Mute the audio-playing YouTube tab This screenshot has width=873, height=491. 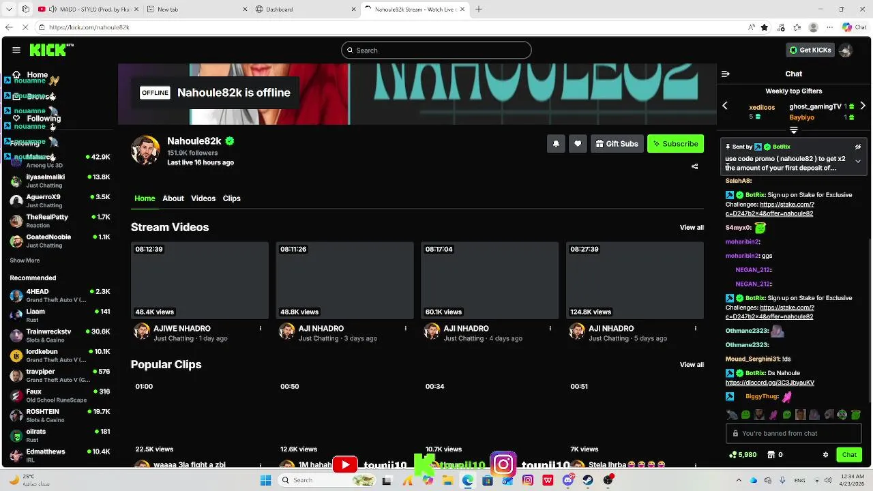pos(53,9)
